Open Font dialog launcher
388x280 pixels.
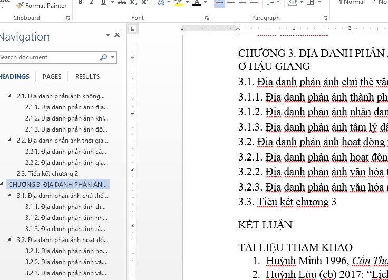(x=207, y=18)
